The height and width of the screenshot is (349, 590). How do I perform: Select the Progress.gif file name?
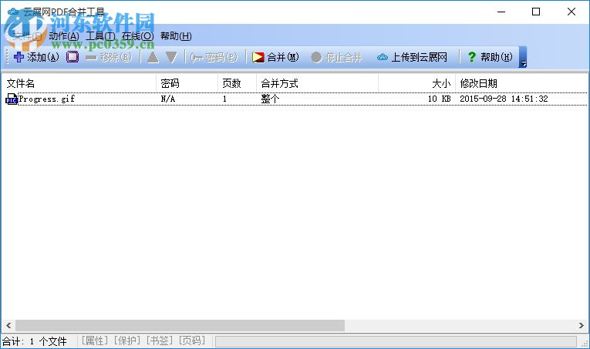tap(46, 99)
